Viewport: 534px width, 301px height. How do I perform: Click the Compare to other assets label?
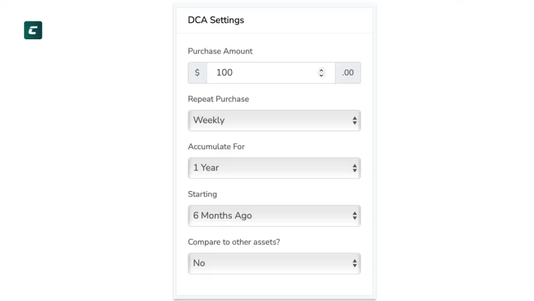234,242
